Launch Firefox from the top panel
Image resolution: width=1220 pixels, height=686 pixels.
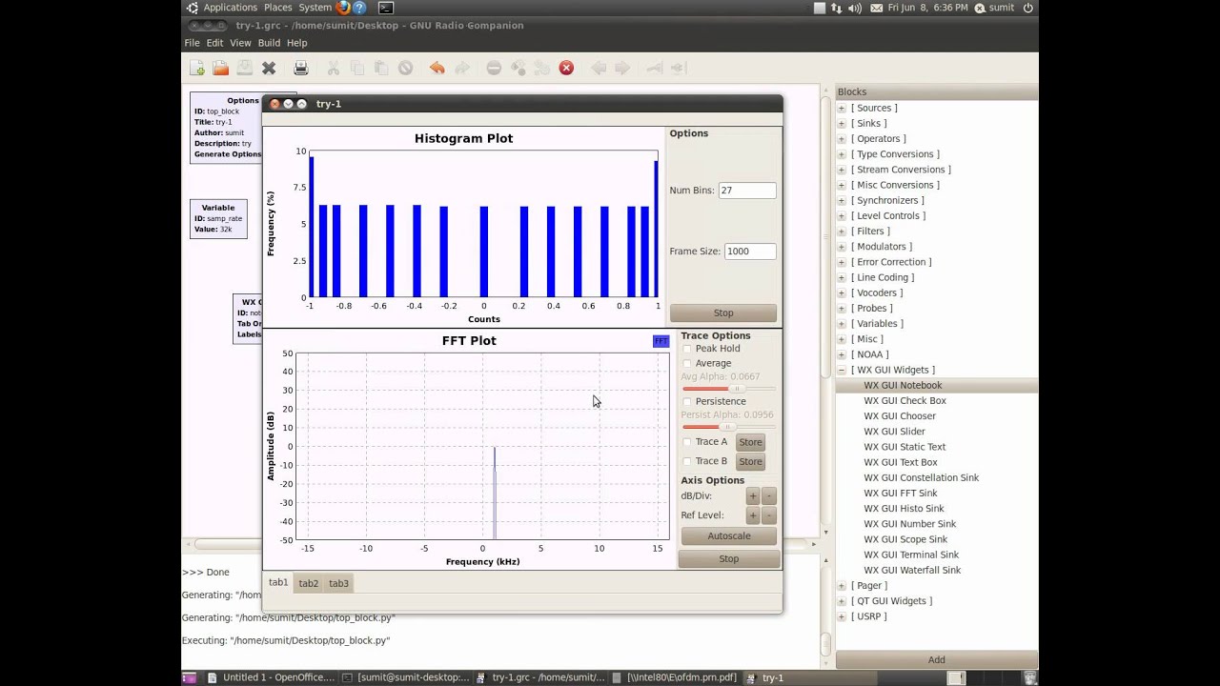(x=343, y=8)
